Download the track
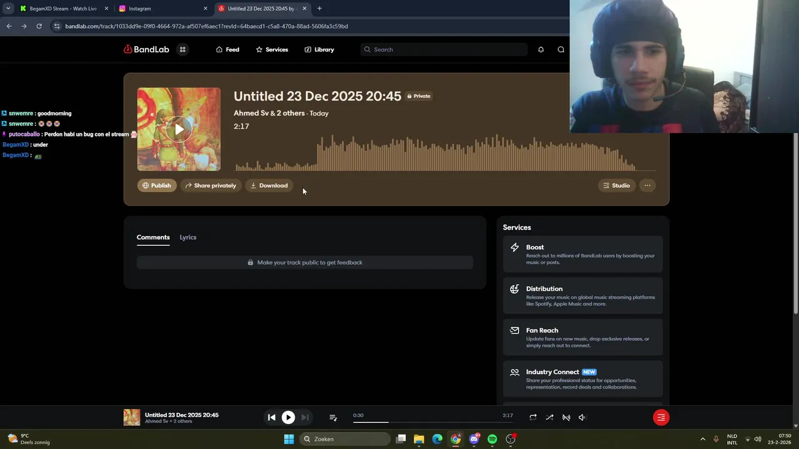799x449 pixels. 269,185
